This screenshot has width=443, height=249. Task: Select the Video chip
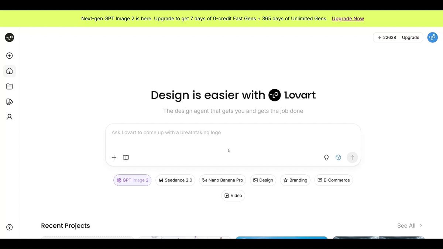(x=233, y=196)
